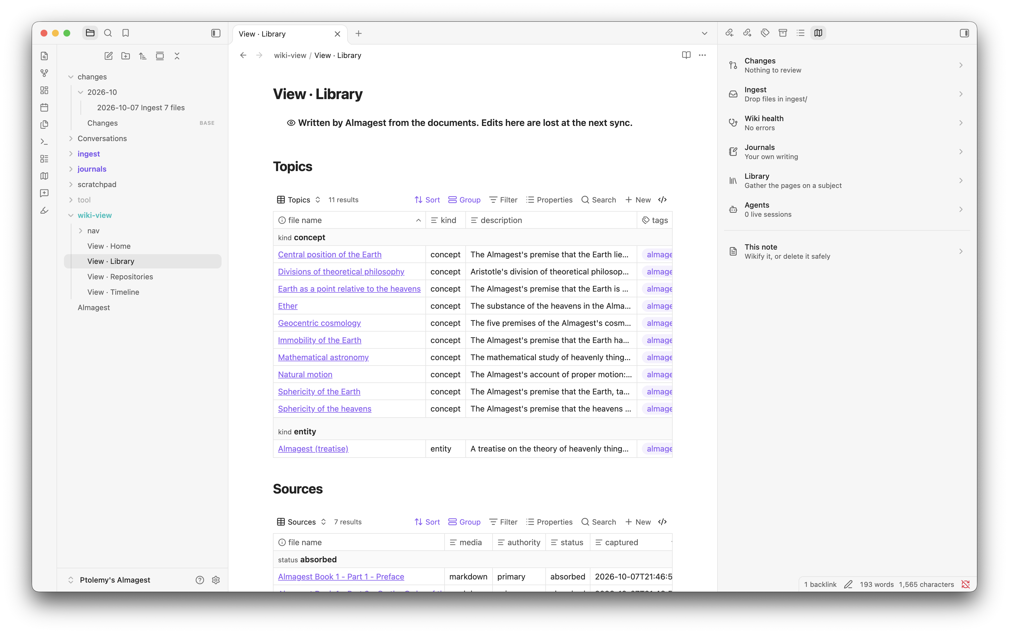The width and height of the screenshot is (1009, 634).
Task: Open tags icon in right panel header
Action: coord(765,33)
